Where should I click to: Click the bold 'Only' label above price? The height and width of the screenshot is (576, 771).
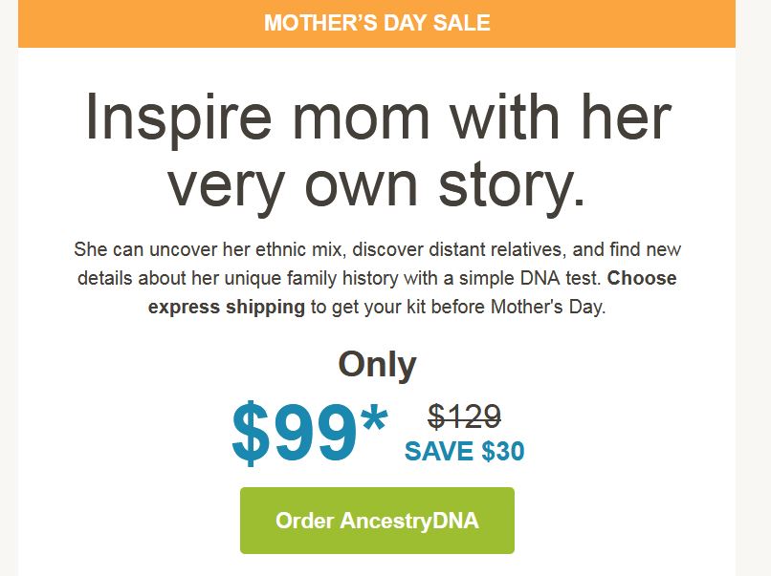[x=377, y=365]
